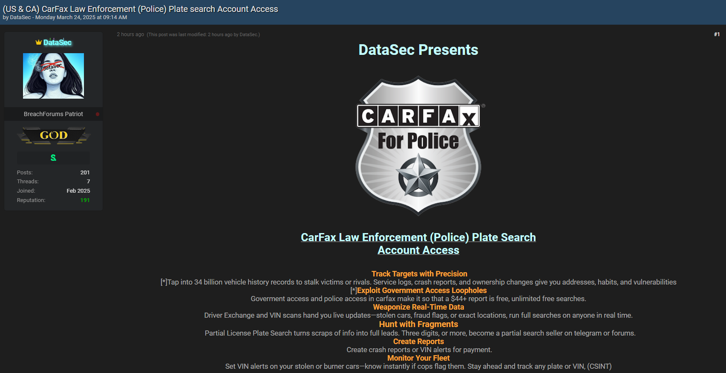Click the DataSec avatar image
The height and width of the screenshot is (373, 726).
click(53, 76)
